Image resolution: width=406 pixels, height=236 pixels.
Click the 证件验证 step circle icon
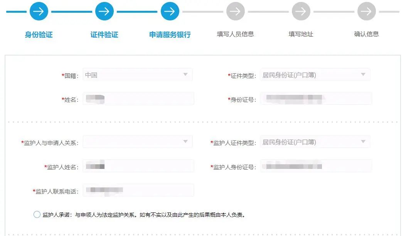(x=104, y=11)
